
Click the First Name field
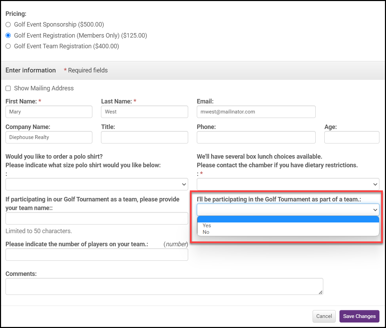(49, 112)
